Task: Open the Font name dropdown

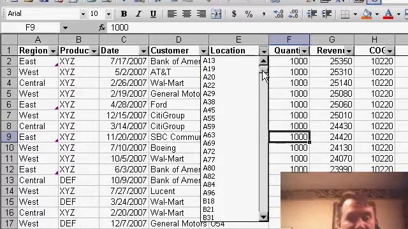Action: (83, 14)
